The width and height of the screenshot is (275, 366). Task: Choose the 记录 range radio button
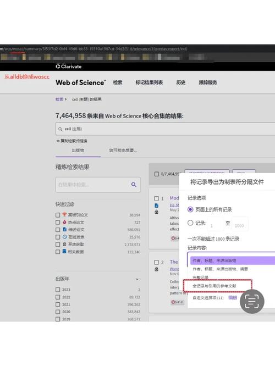click(190, 223)
